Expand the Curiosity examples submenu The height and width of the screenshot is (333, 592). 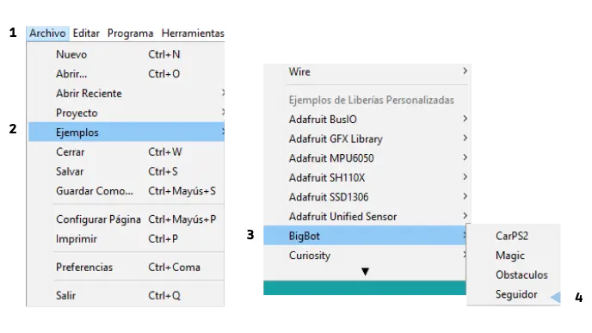(365, 256)
